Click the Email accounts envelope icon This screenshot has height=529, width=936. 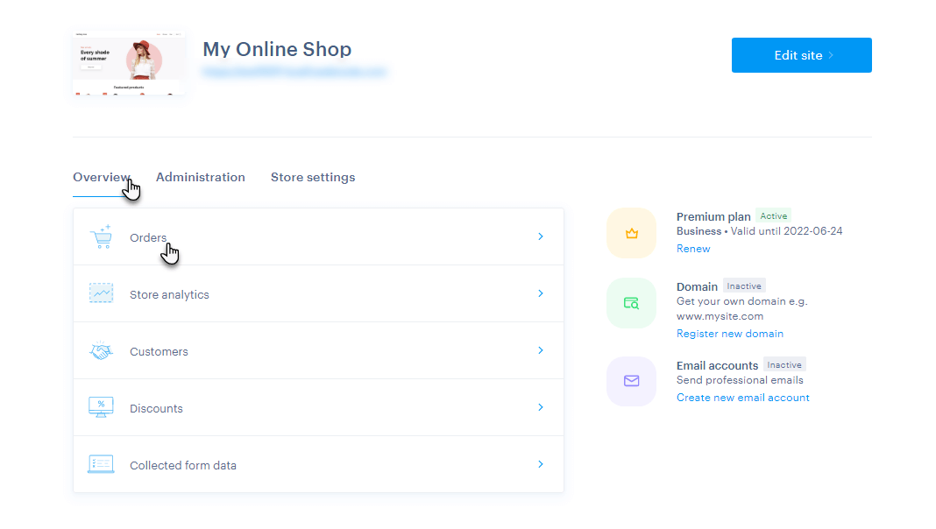pyautogui.click(x=631, y=381)
